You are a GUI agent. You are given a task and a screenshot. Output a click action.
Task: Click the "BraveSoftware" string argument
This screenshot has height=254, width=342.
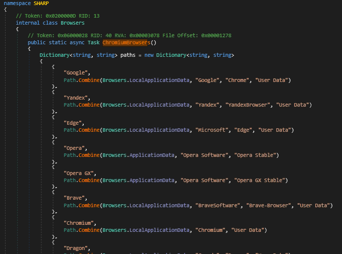tap(218, 206)
